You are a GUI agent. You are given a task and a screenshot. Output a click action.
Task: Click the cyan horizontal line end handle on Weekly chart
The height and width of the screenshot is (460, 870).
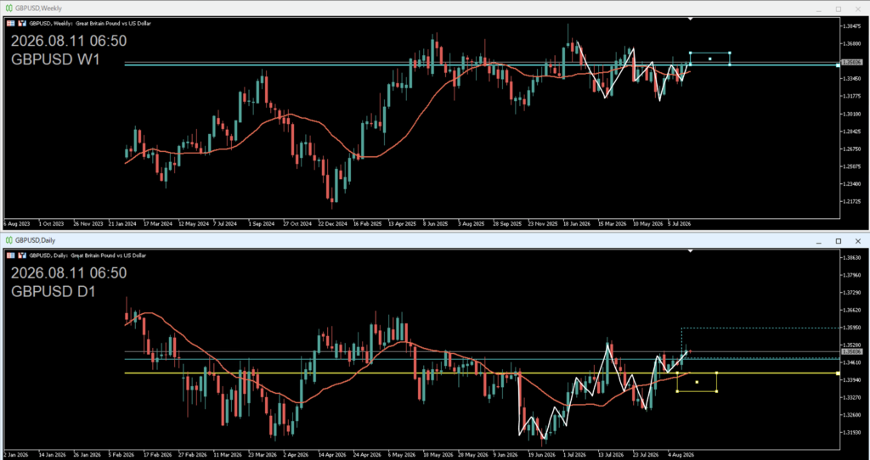pyautogui.click(x=838, y=65)
